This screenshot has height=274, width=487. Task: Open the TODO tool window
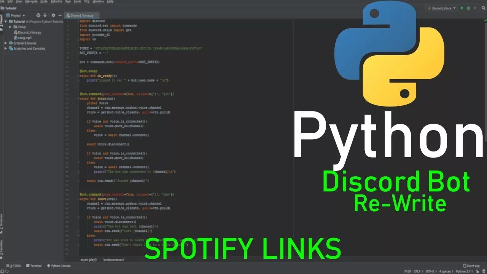tap(14, 266)
